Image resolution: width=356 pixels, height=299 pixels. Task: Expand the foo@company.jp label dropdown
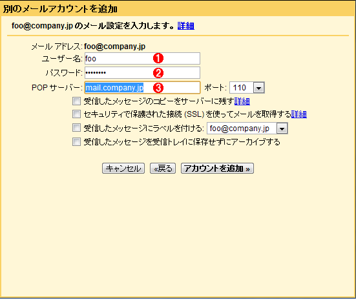pyautogui.click(x=282, y=129)
